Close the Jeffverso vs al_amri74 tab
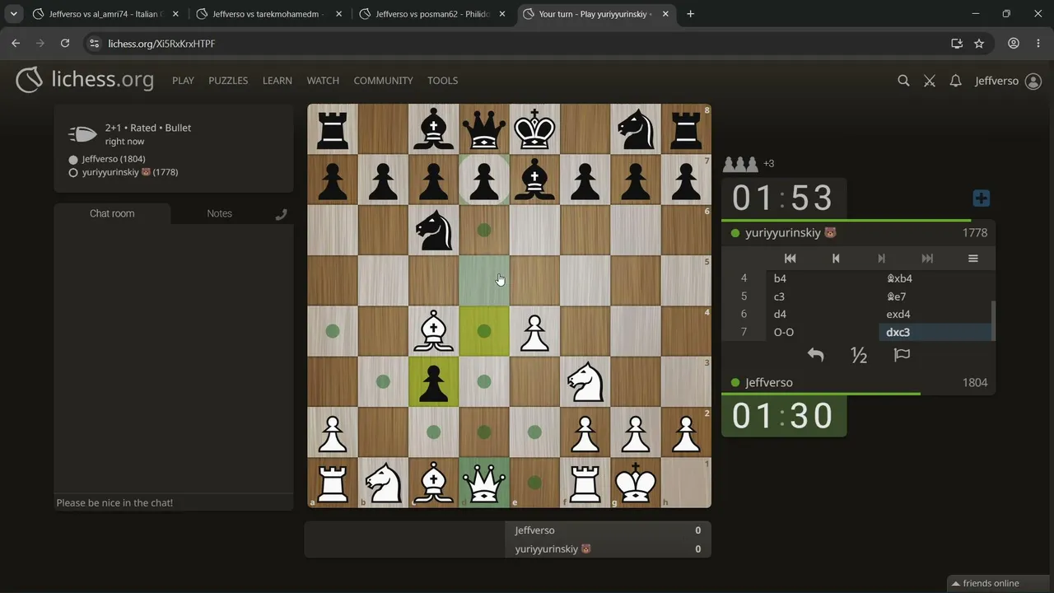The width and height of the screenshot is (1054, 593). [x=175, y=14]
